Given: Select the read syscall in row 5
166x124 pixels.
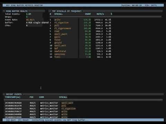Looking at the screenshot, I should coord(57,31).
